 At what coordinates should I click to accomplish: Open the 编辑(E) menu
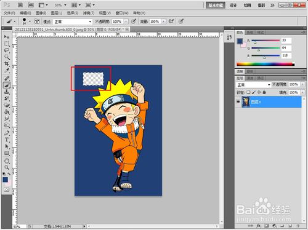point(25,13)
